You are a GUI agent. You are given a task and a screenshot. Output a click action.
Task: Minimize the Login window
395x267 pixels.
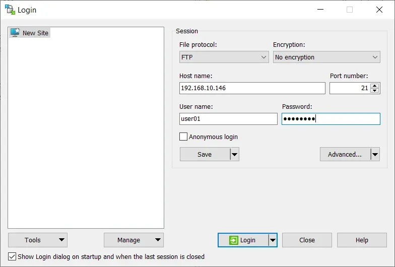pyautogui.click(x=320, y=10)
